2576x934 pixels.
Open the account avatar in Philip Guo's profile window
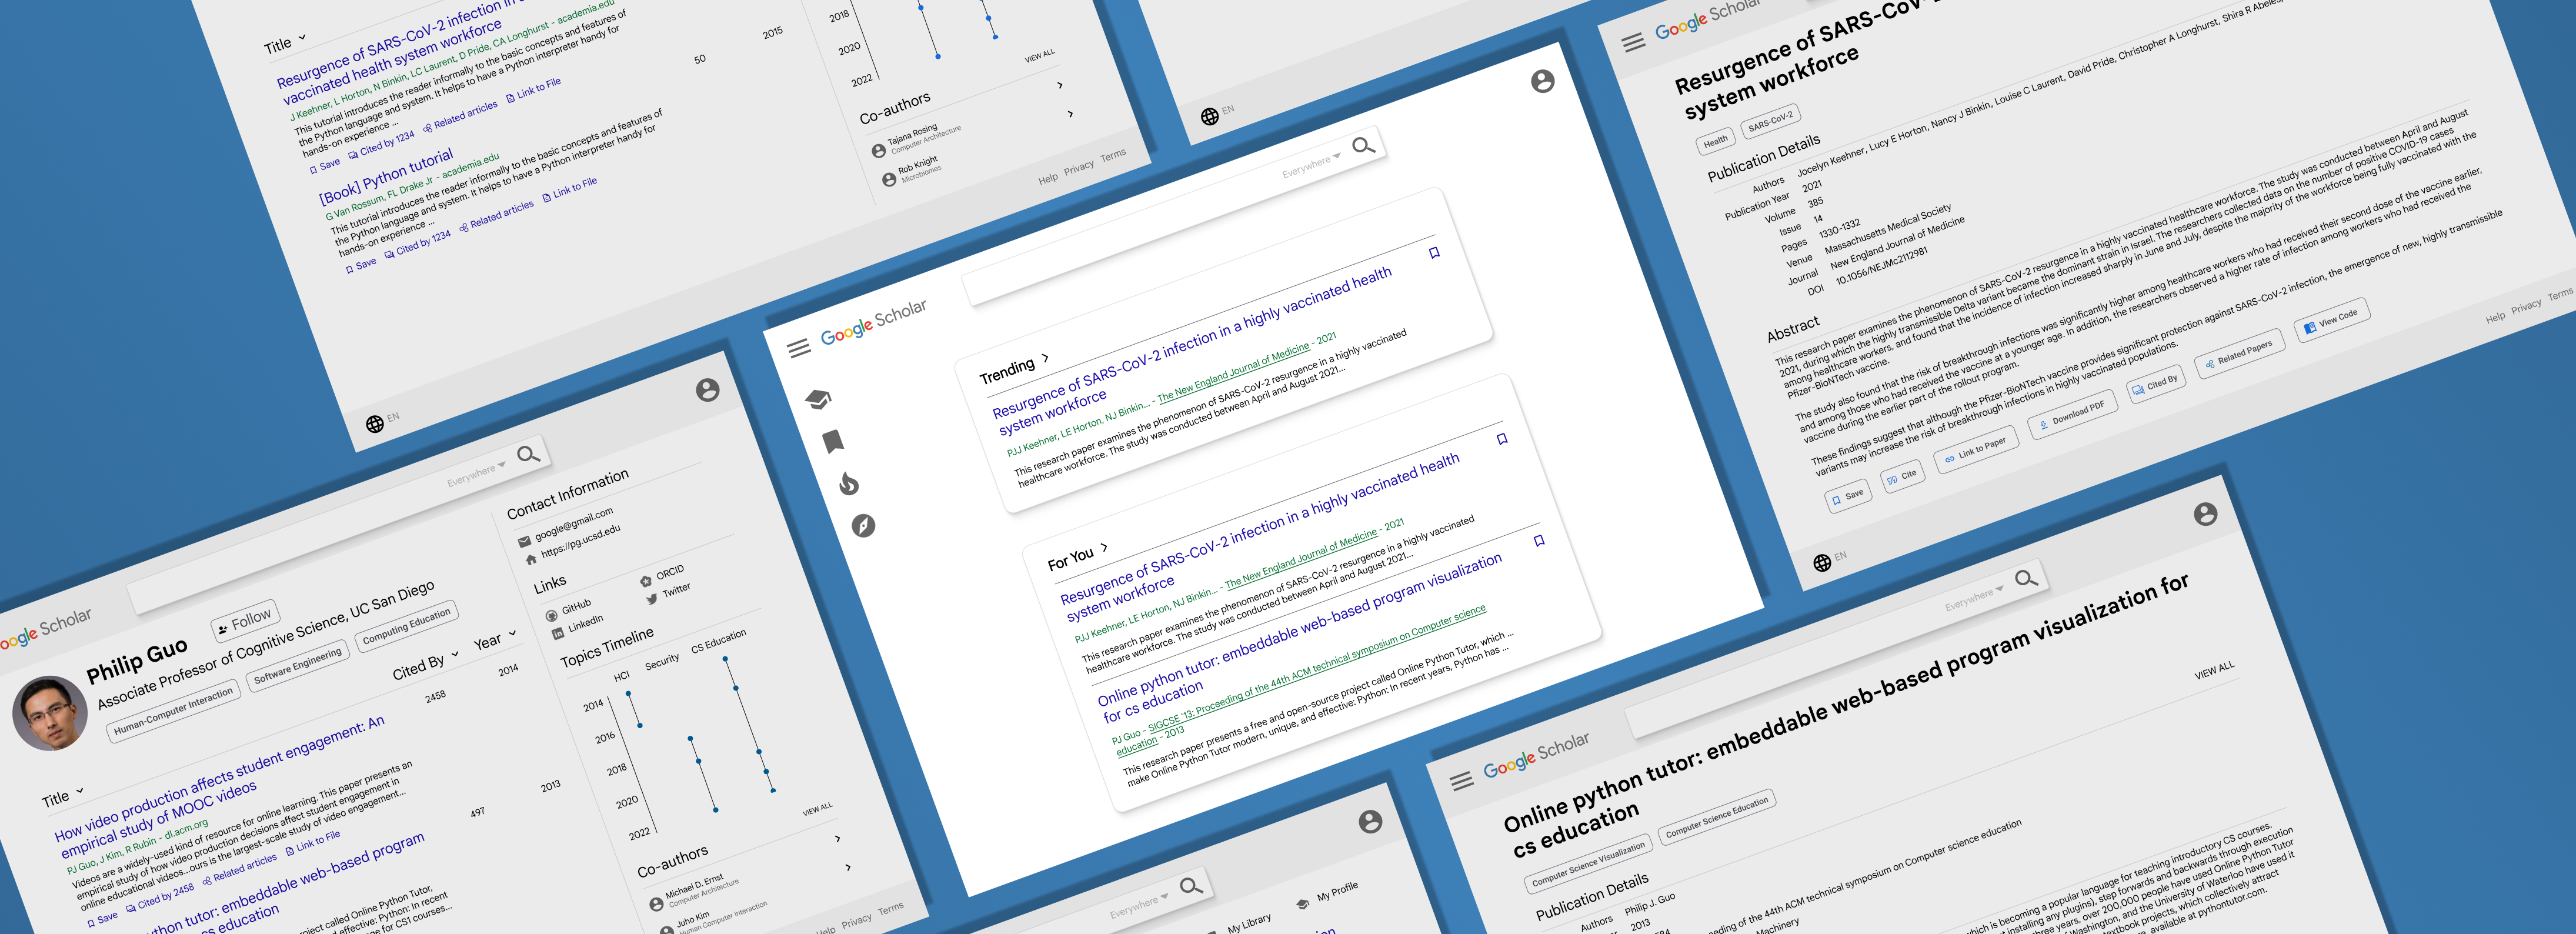[707, 390]
